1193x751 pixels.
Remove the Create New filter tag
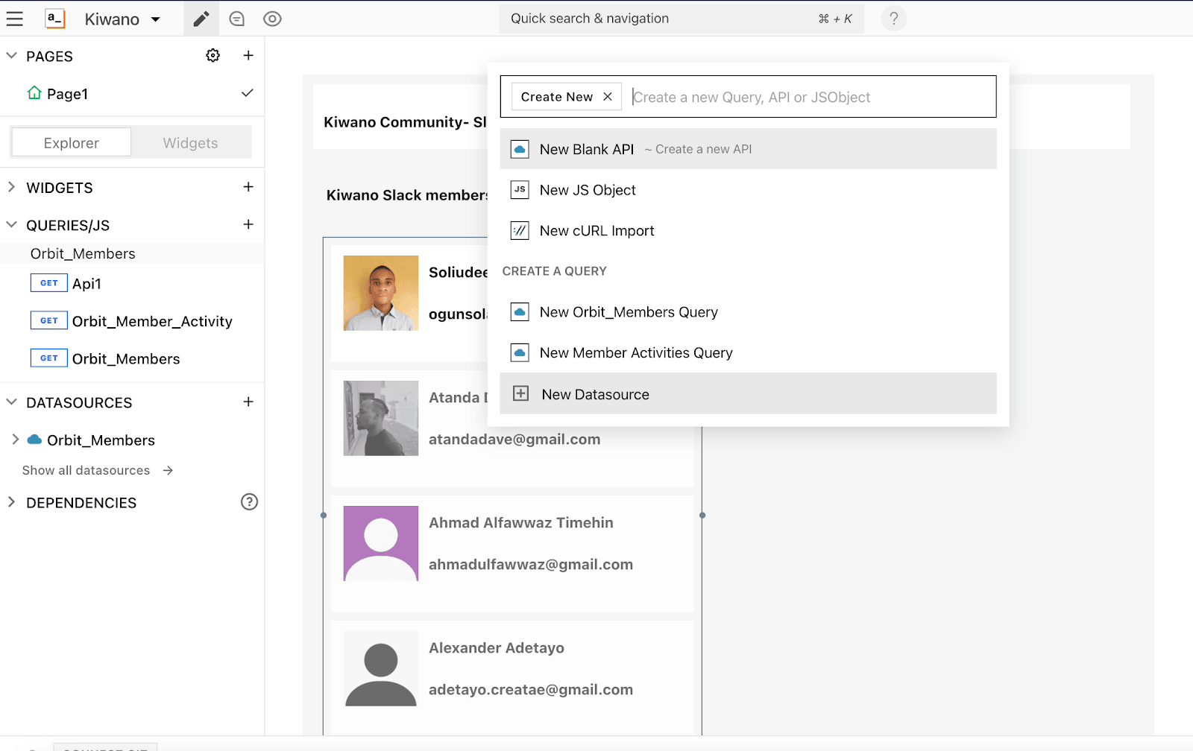tap(608, 97)
